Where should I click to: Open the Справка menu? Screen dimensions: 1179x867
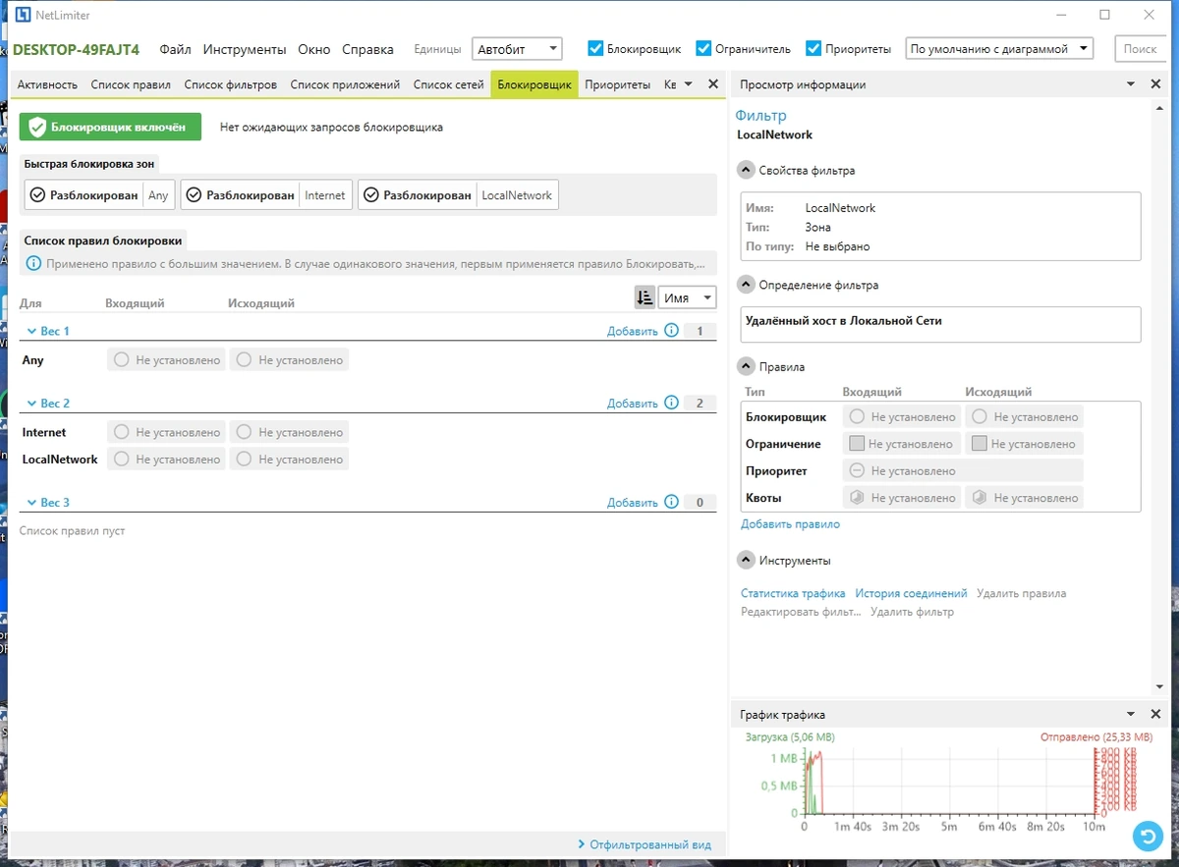[367, 49]
